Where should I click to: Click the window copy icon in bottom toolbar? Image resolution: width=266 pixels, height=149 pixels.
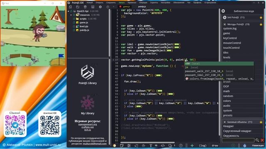tap(170, 145)
